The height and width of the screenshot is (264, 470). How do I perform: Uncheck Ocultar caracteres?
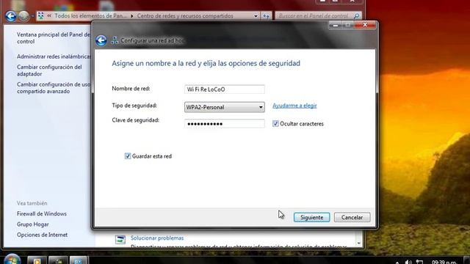275,124
